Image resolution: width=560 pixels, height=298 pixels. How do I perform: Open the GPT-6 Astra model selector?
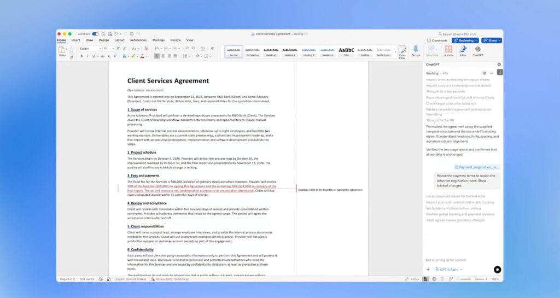(448, 270)
